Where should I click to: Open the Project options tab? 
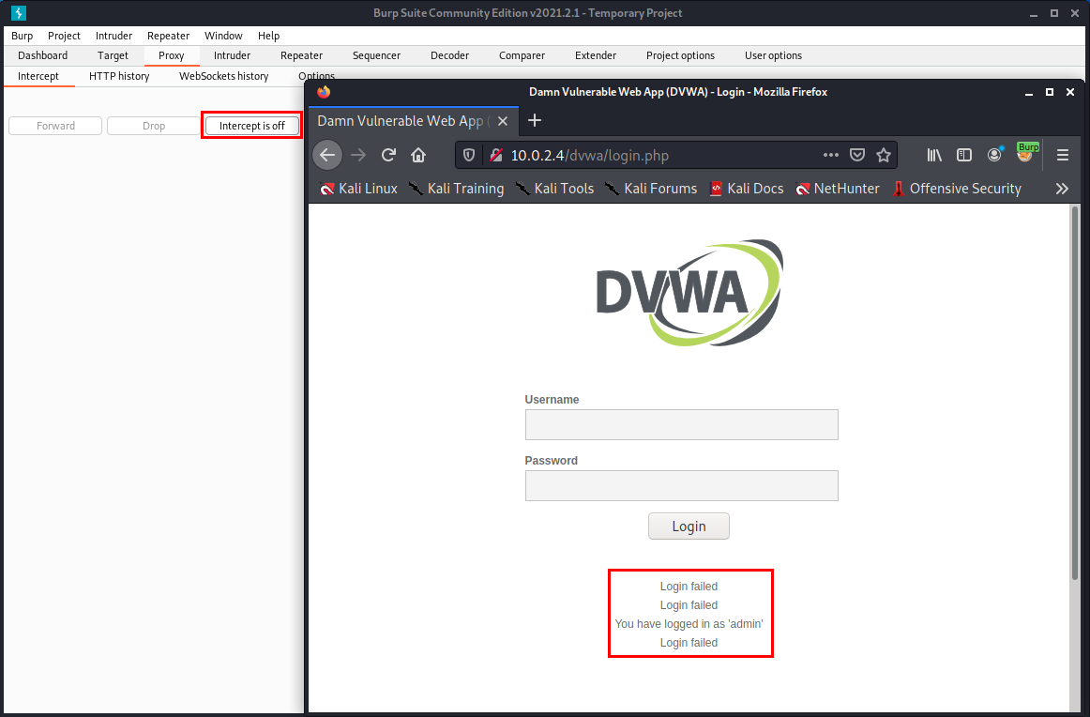[x=681, y=55]
